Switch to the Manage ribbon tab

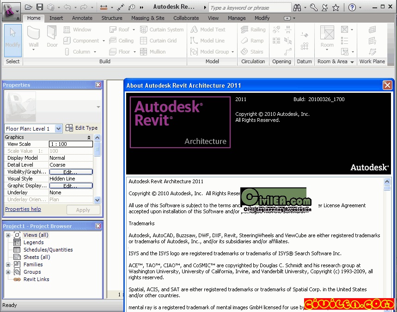point(237,18)
